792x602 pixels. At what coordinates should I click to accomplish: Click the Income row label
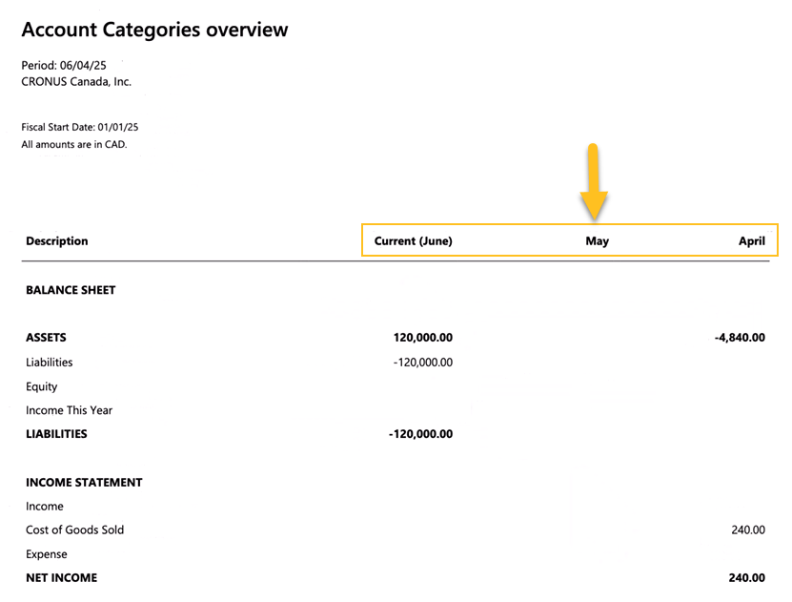click(x=44, y=506)
